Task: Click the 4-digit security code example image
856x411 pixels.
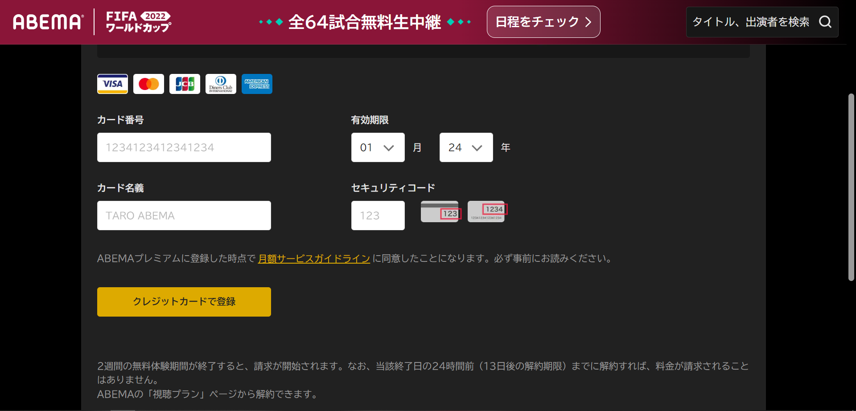Action: 487,212
